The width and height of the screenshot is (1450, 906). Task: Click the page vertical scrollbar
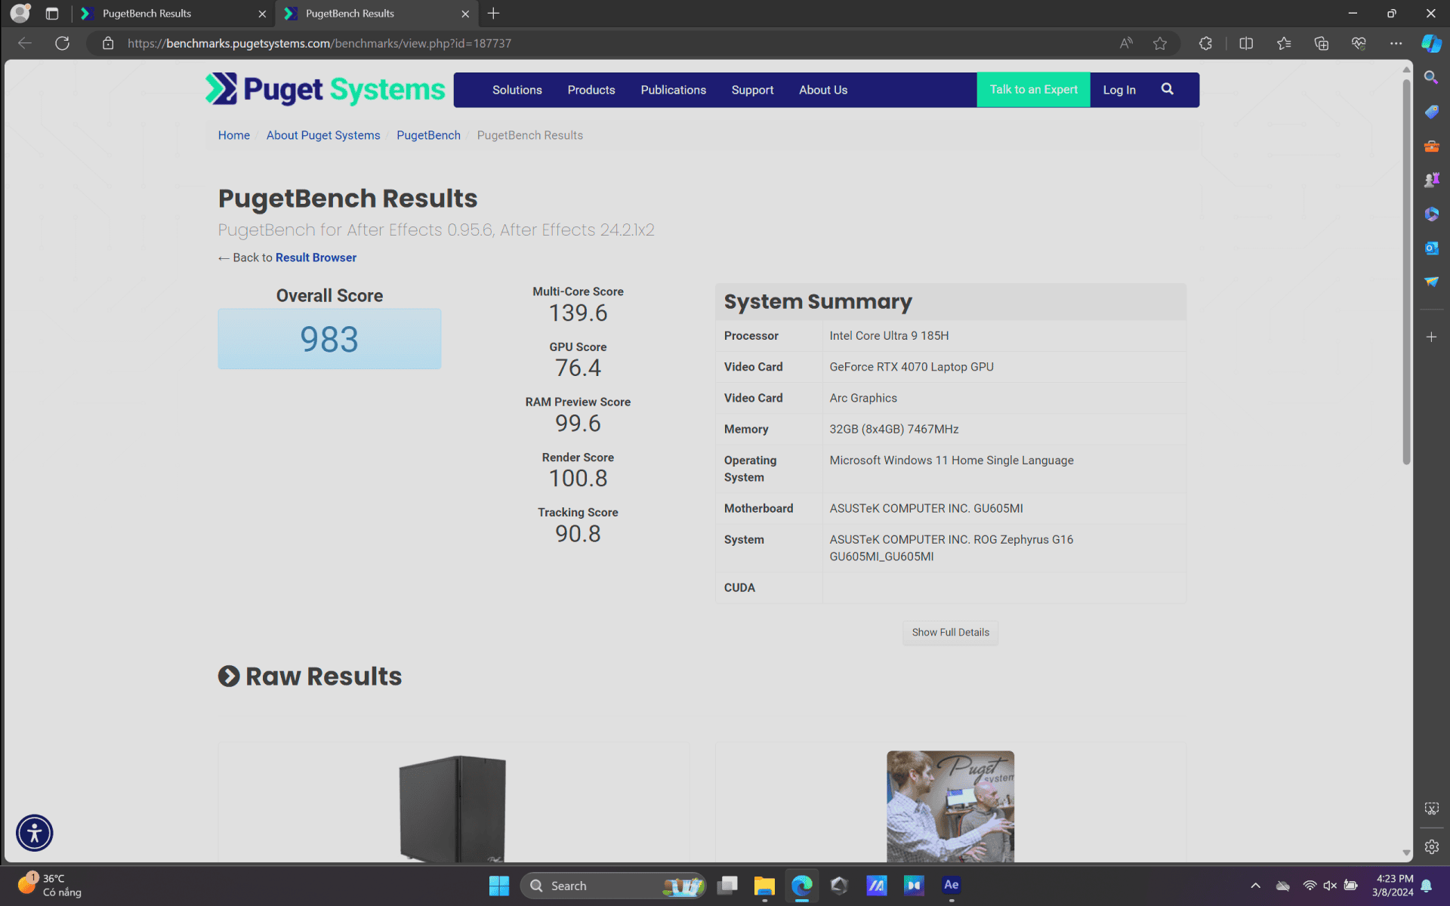1406,272
